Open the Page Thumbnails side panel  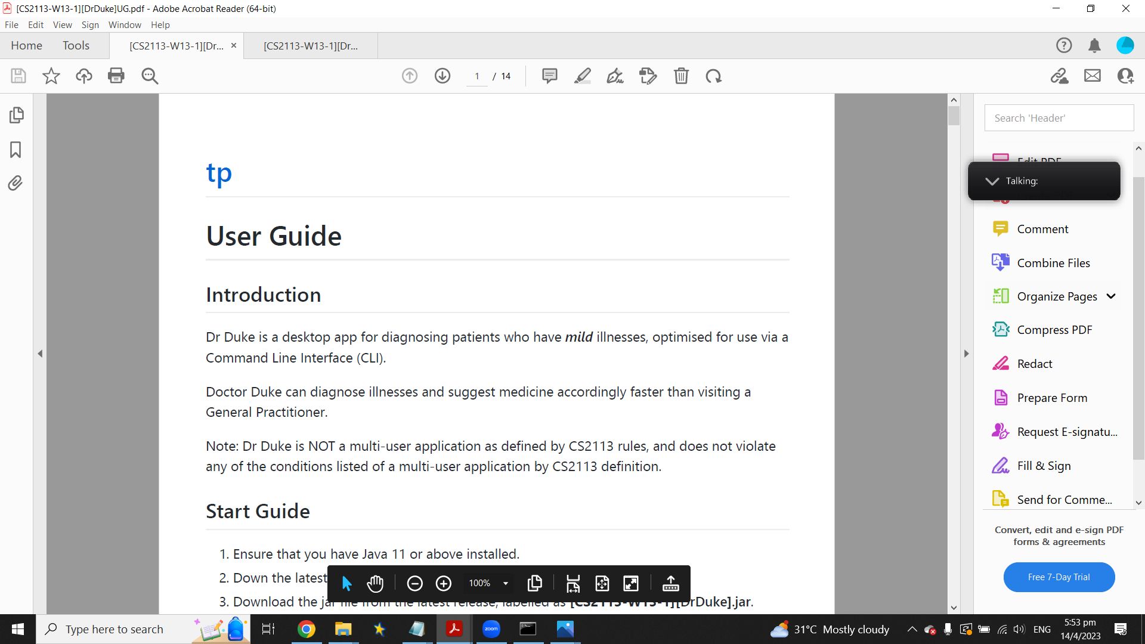tap(16, 115)
